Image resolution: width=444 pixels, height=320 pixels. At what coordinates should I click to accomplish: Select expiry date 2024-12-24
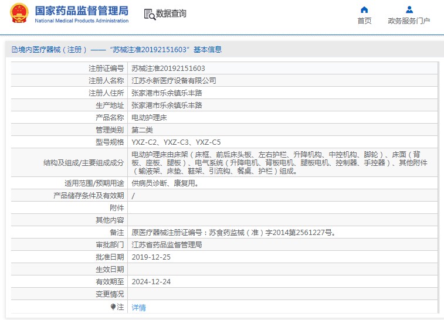point(151,282)
